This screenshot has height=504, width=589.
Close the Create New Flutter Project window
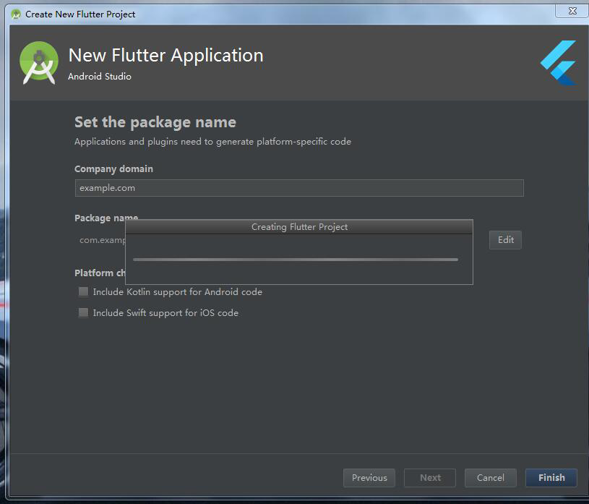tap(572, 11)
